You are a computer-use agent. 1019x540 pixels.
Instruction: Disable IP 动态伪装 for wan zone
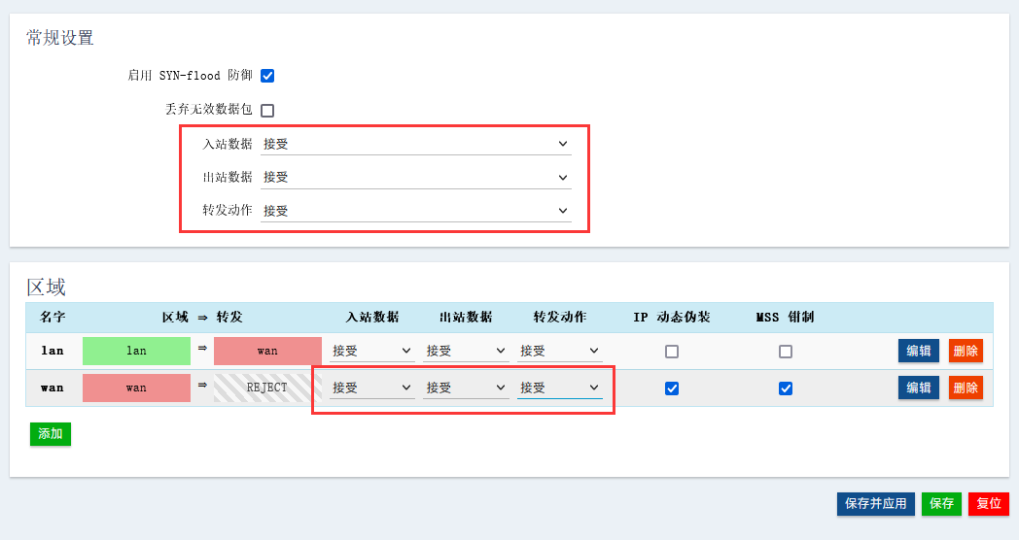click(672, 388)
